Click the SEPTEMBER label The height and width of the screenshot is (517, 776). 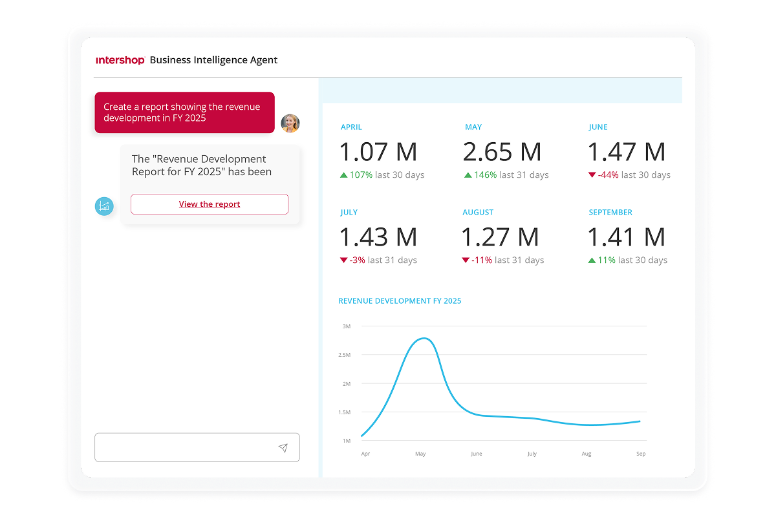point(610,213)
